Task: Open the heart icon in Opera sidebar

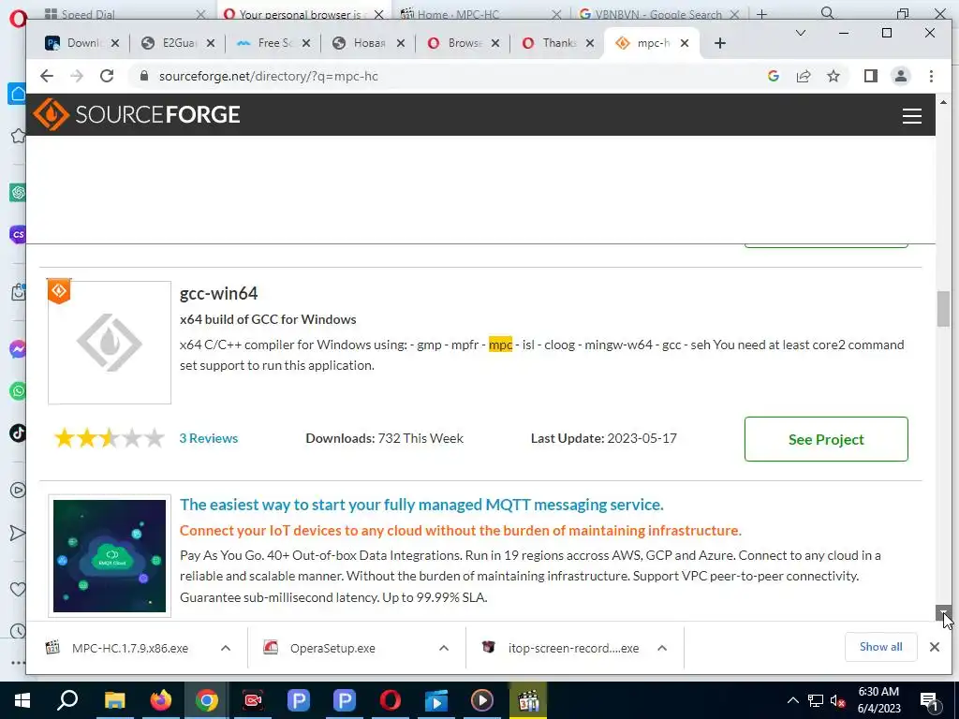Action: (x=18, y=589)
